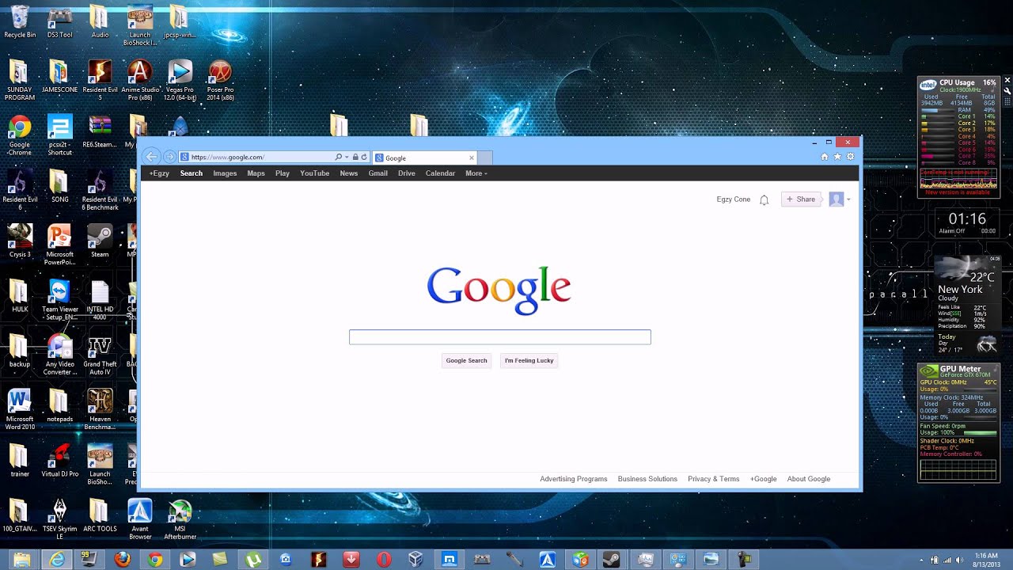Open the Privacy & Terms link
Viewport: 1013px width, 570px height.
[x=714, y=479]
